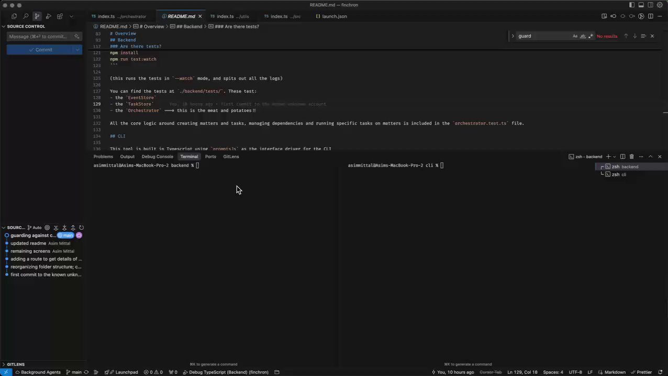The height and width of the screenshot is (376, 668).
Task: Open the Run and Debug view icon
Action: tap(49, 16)
